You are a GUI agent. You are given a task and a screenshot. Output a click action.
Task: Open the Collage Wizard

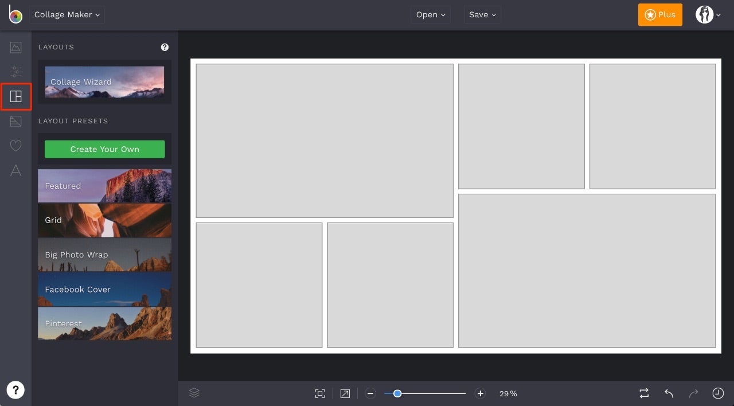pos(104,81)
